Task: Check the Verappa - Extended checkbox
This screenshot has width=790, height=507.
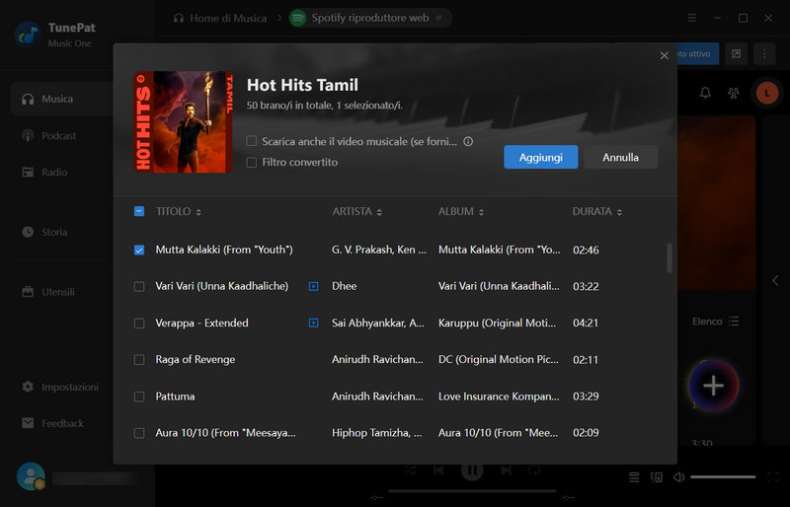Action: (139, 324)
